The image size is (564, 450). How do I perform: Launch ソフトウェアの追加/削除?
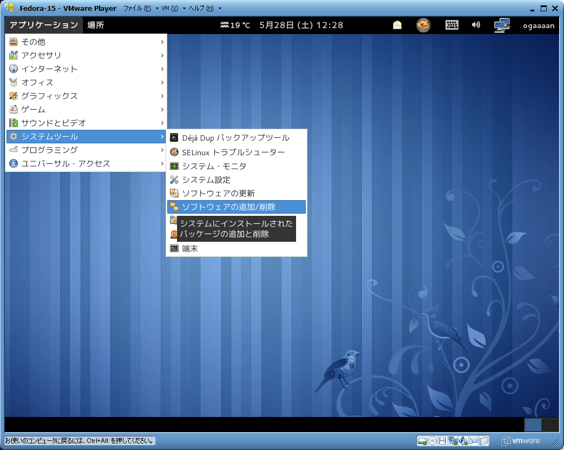pyautogui.click(x=237, y=207)
